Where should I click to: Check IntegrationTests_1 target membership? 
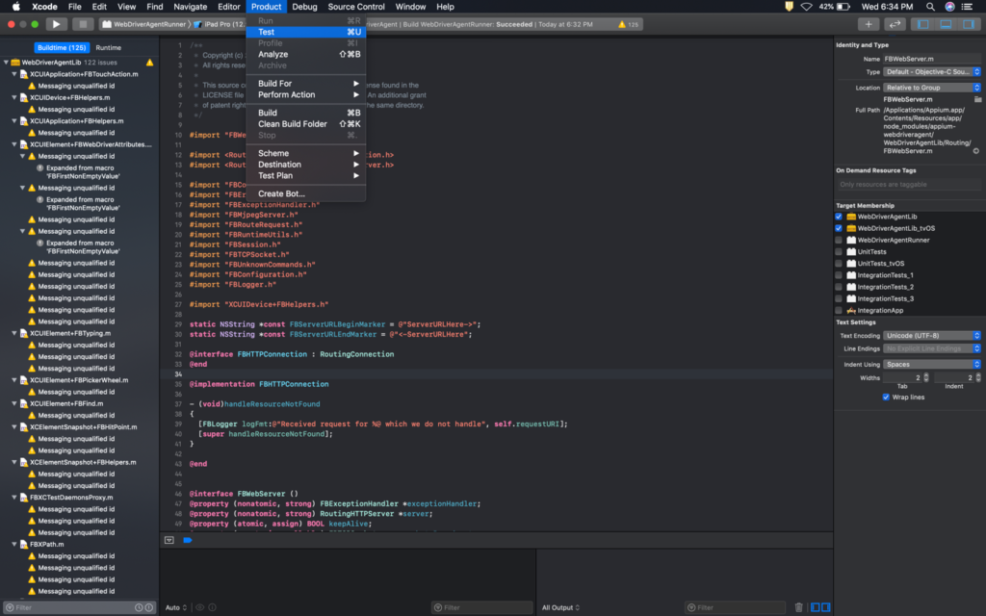[x=839, y=275]
